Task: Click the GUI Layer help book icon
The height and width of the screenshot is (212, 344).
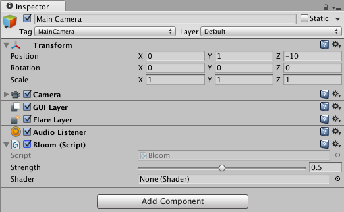Action: point(324,107)
